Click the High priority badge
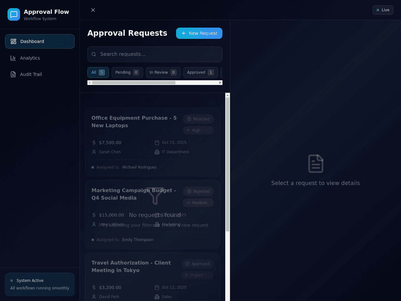This screenshot has width=401, height=301. click(198, 130)
